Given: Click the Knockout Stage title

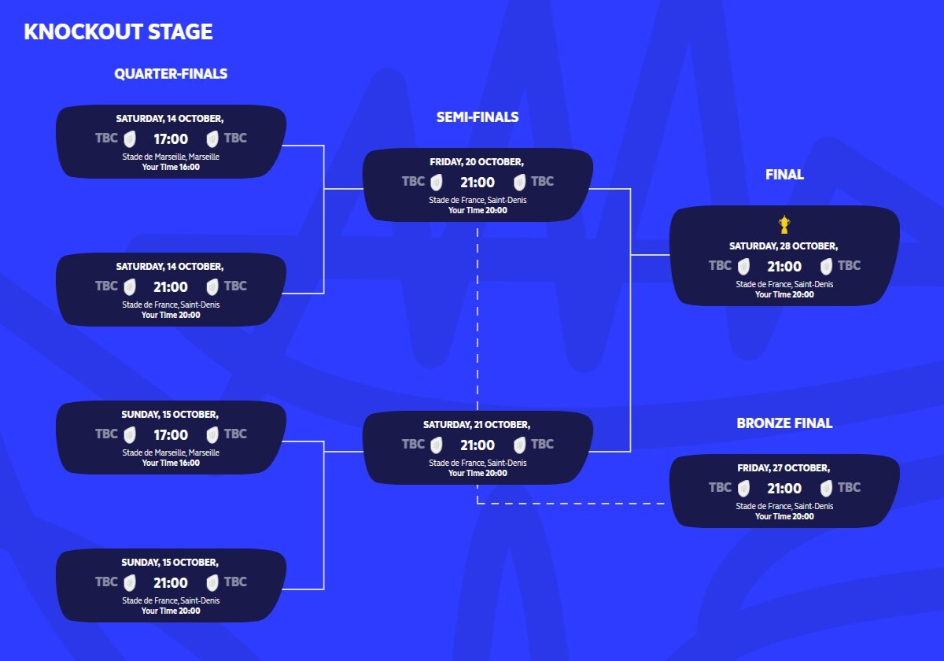Looking at the screenshot, I should click(x=118, y=31).
